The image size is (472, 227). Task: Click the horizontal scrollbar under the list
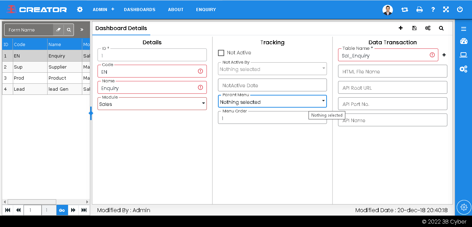click(32, 202)
